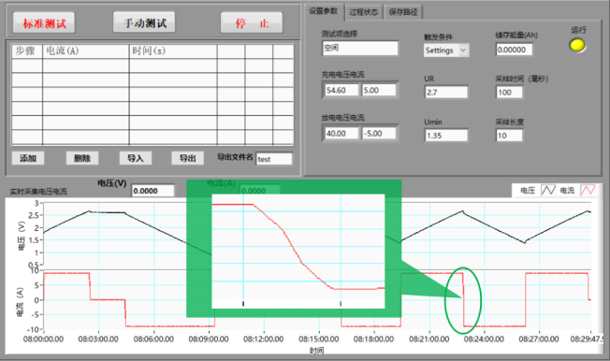
Task: Click the 采样时间 field showing 100
Action: point(509,93)
